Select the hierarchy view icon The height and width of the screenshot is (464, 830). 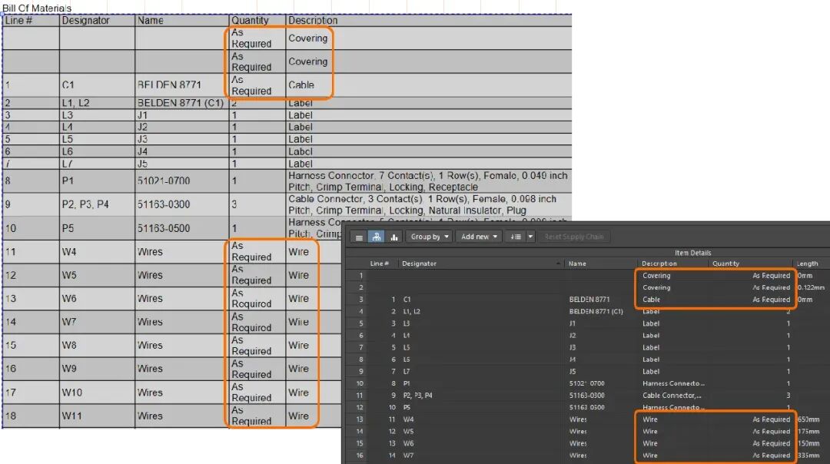click(x=377, y=237)
